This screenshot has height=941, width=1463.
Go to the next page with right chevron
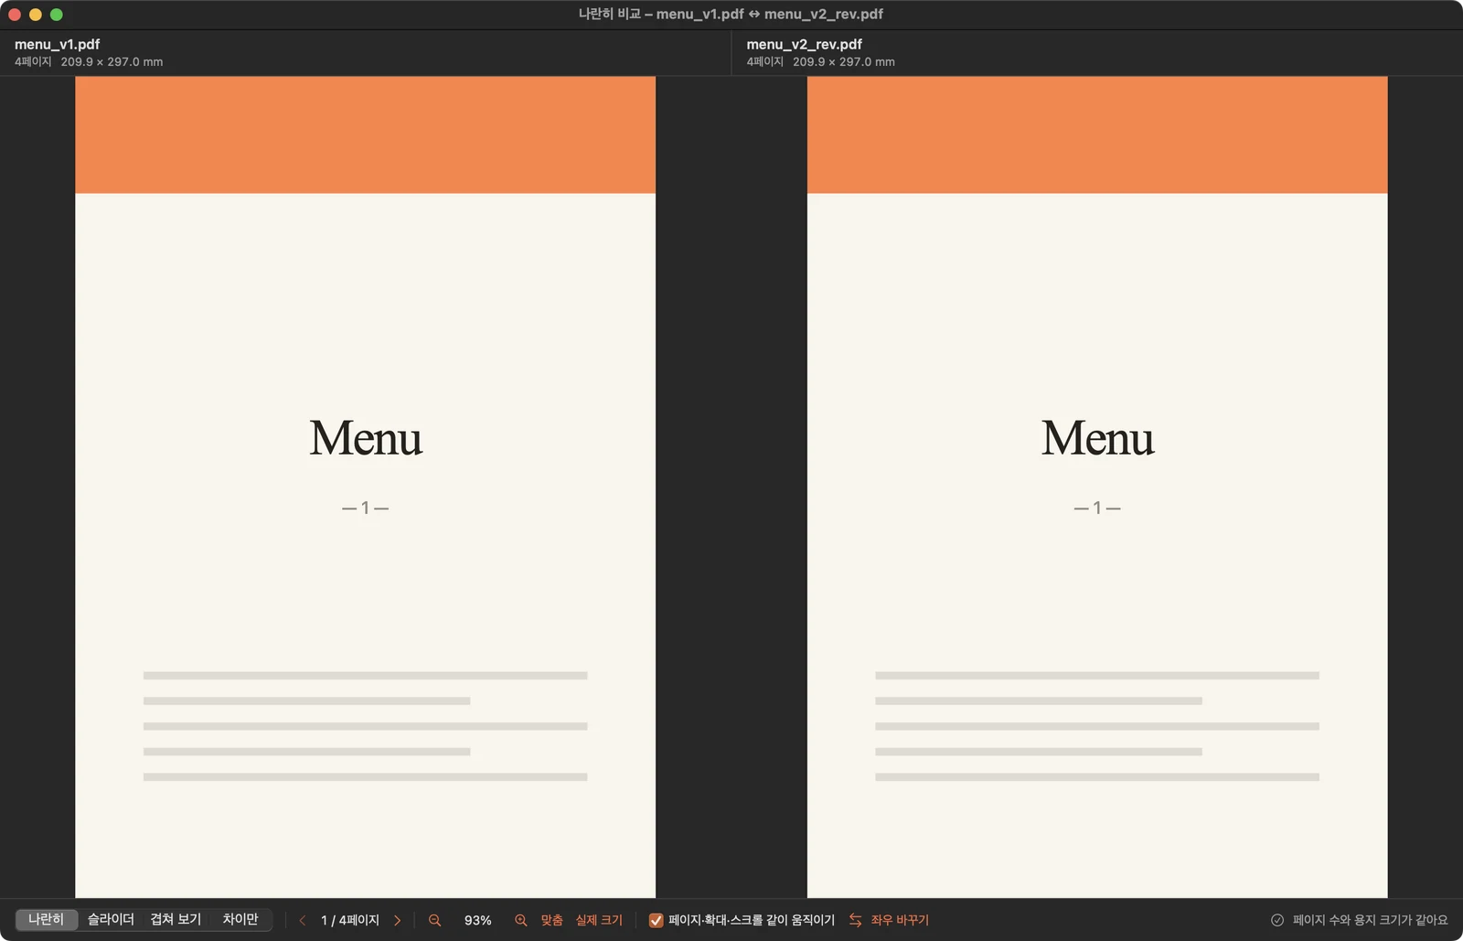(397, 920)
